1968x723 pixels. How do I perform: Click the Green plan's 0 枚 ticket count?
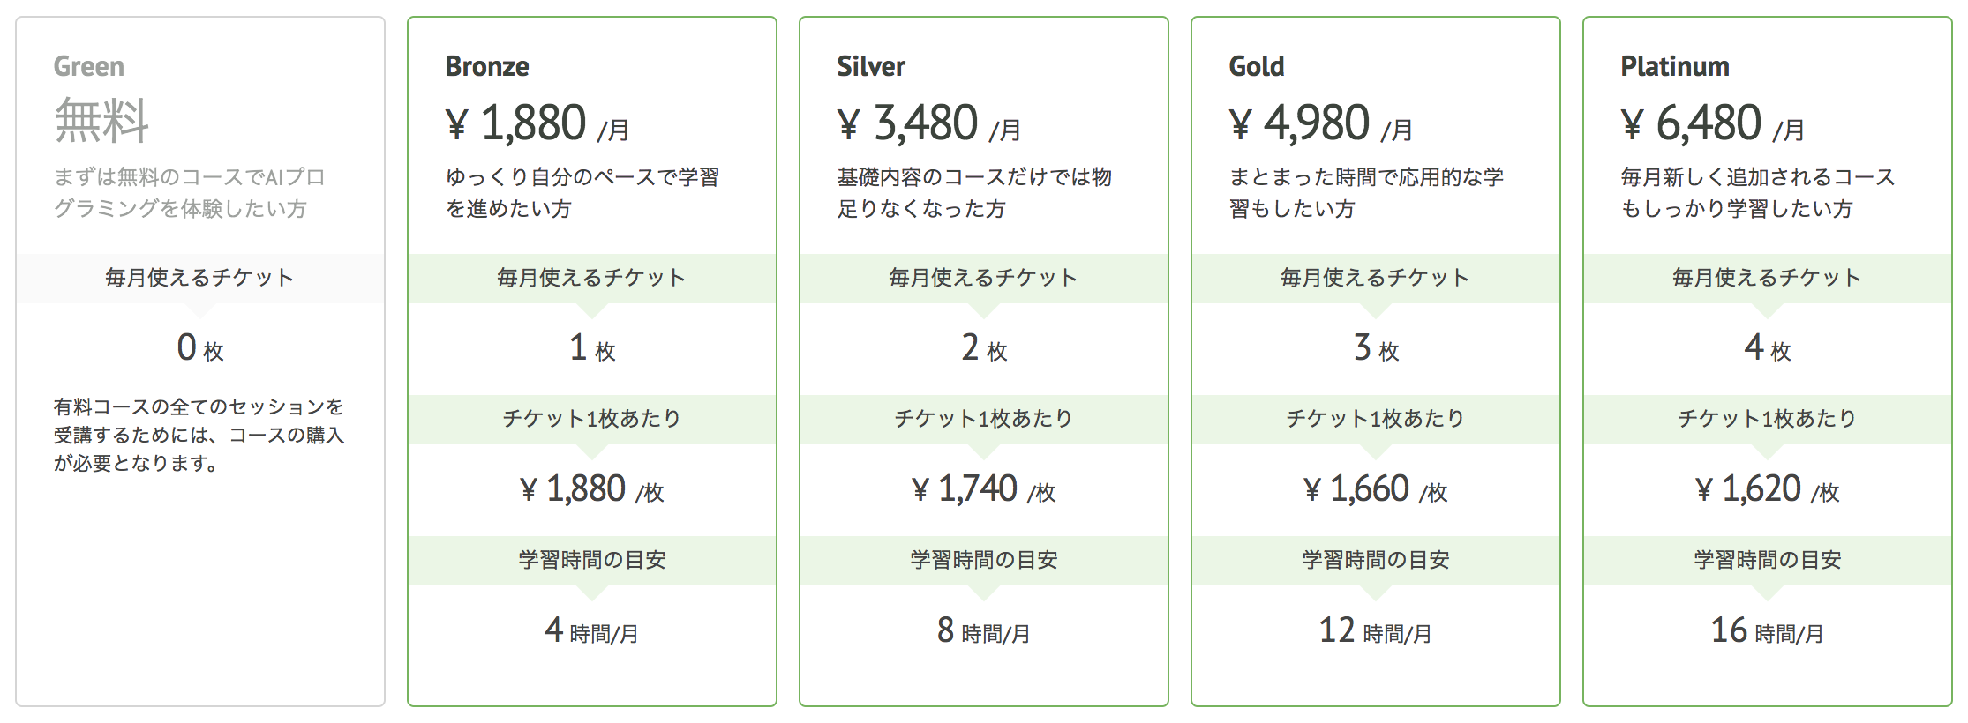point(200,349)
